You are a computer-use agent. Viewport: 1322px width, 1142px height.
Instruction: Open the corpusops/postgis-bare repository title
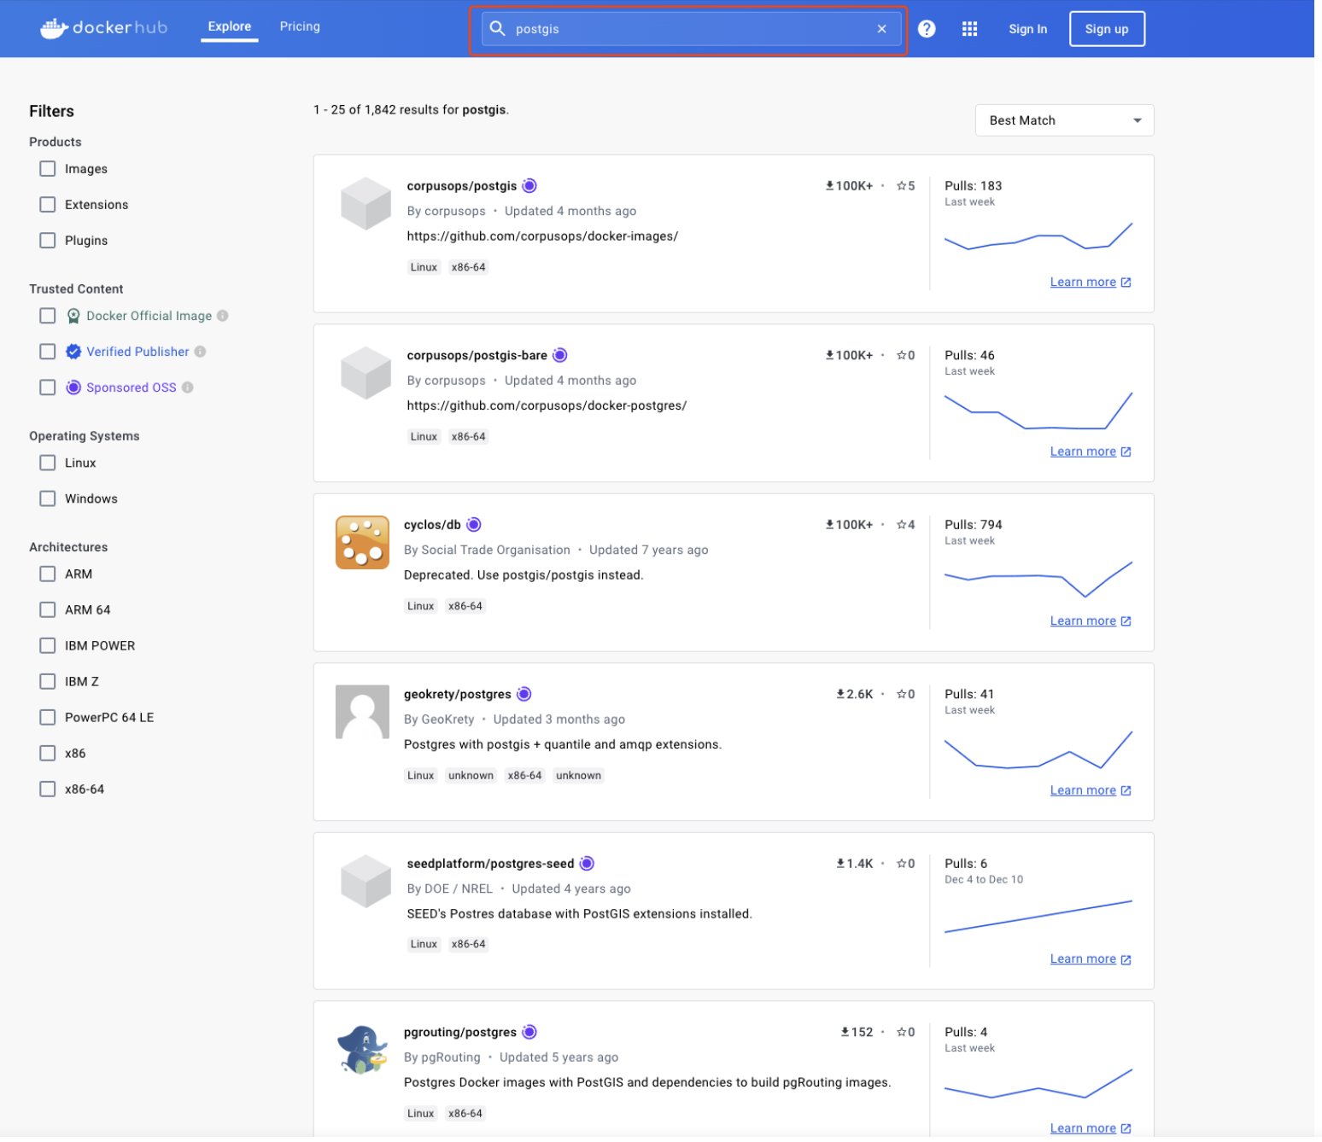coord(479,357)
